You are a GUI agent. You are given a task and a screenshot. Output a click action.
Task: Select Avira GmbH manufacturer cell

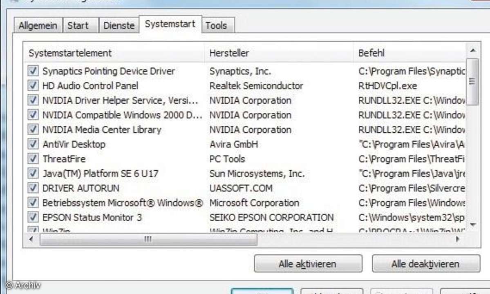pyautogui.click(x=234, y=145)
